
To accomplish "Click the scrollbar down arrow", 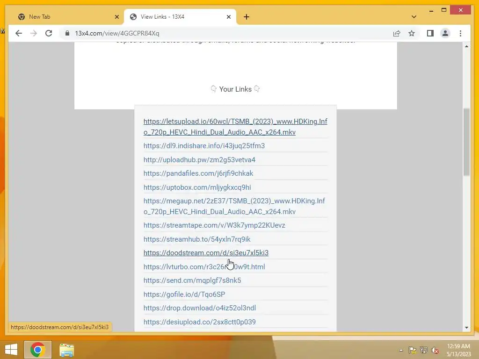I will coord(466,328).
